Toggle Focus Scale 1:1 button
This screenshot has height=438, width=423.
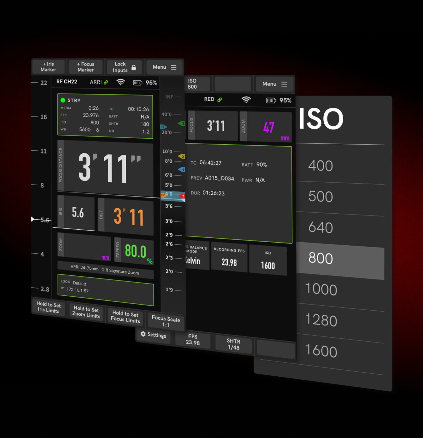166,321
